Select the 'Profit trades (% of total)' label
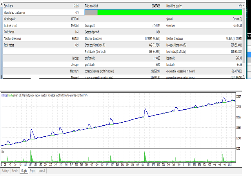This screenshot has width=251, height=188. [95, 52]
